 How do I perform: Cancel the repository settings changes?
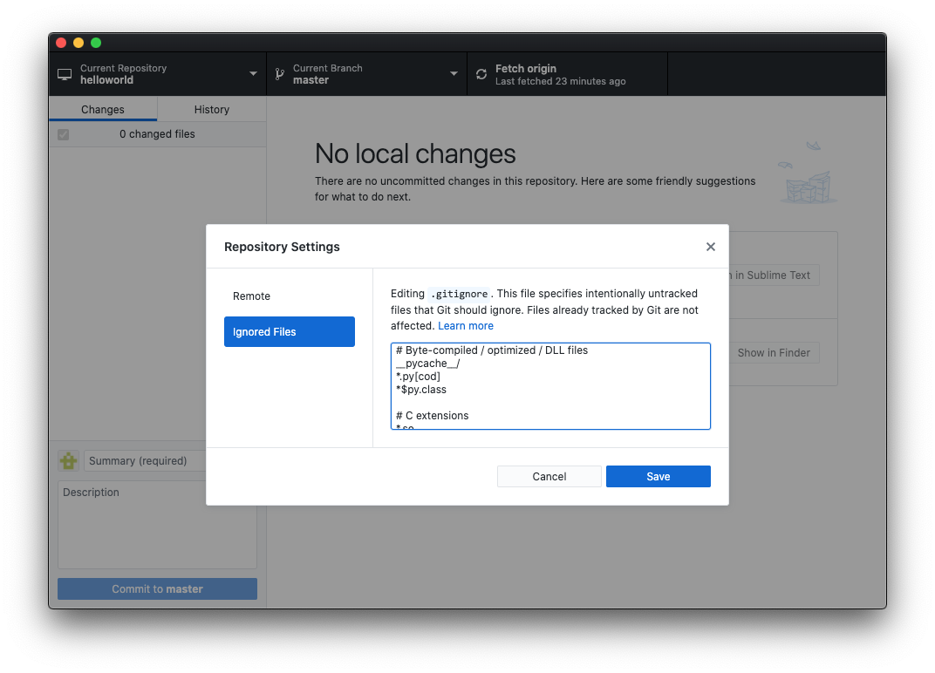pos(549,476)
